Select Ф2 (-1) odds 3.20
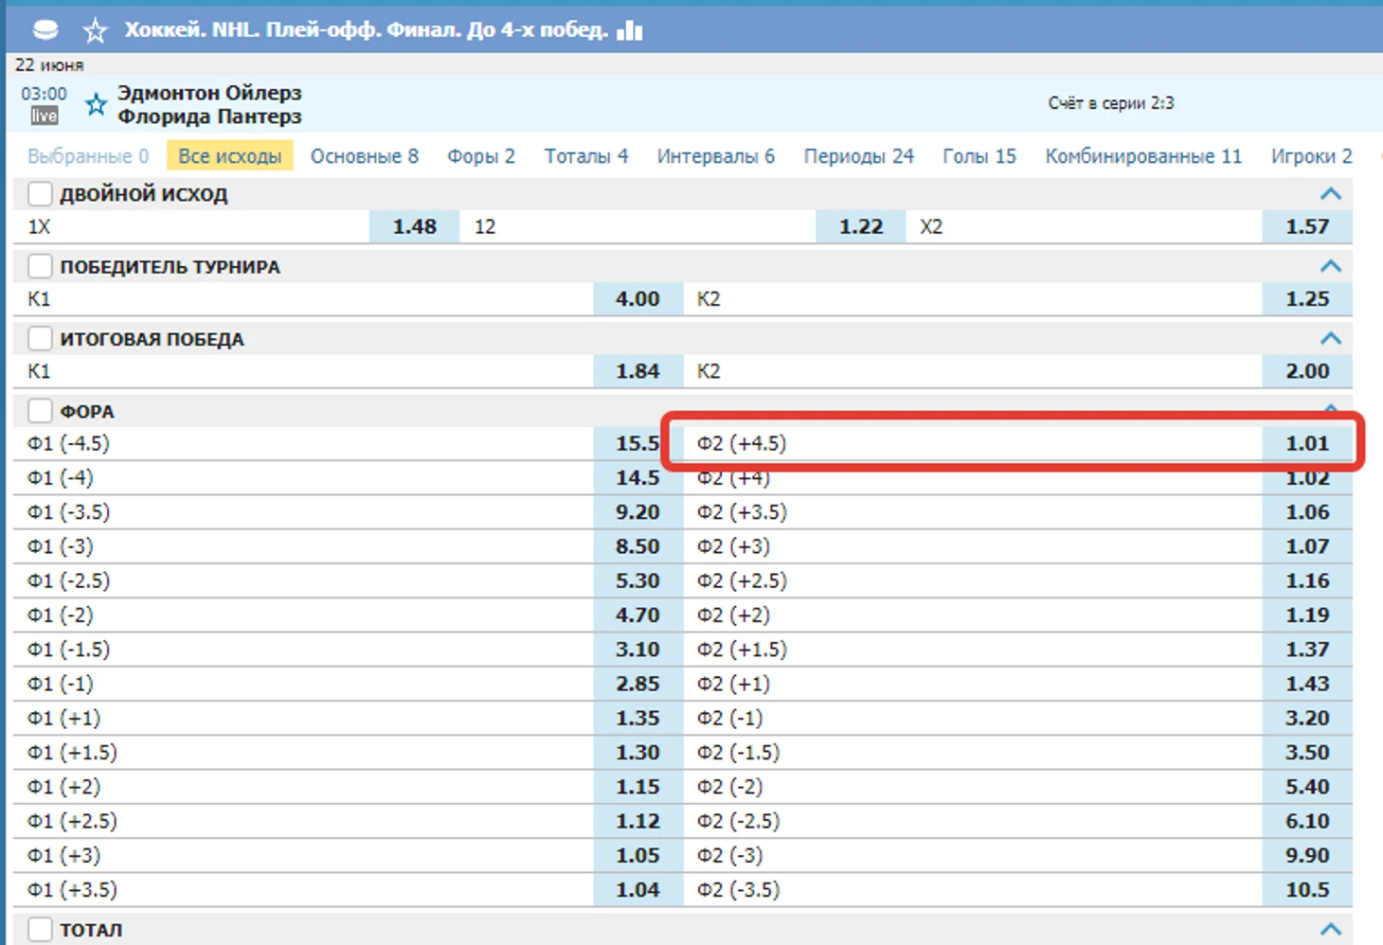The height and width of the screenshot is (945, 1383). point(1307,719)
